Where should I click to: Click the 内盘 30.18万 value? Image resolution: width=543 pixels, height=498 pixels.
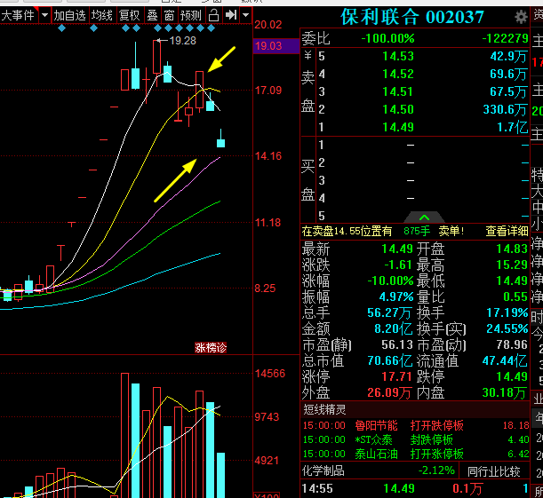click(505, 392)
